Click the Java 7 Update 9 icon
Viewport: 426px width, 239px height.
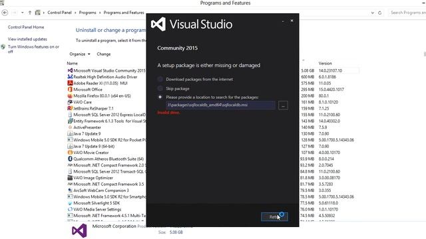(x=70, y=133)
